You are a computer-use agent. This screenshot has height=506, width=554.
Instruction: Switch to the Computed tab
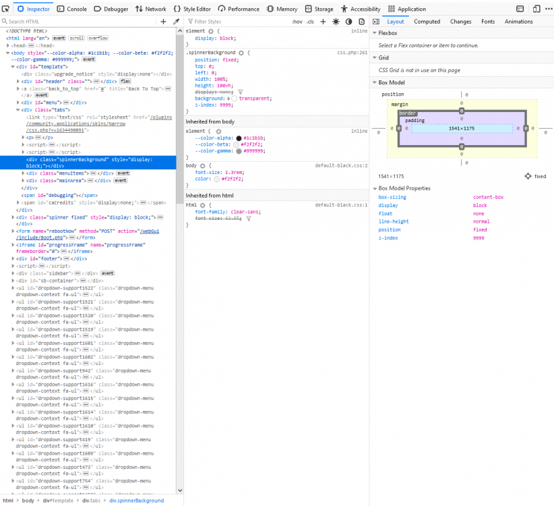(427, 22)
